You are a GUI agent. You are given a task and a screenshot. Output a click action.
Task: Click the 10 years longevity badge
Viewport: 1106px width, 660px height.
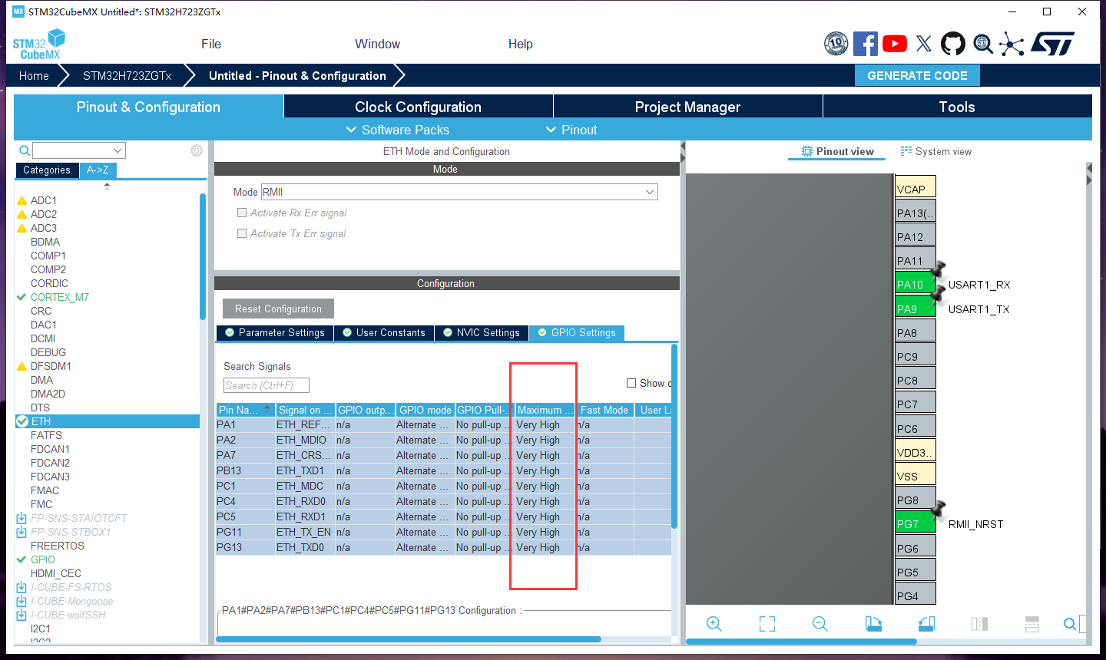point(836,44)
